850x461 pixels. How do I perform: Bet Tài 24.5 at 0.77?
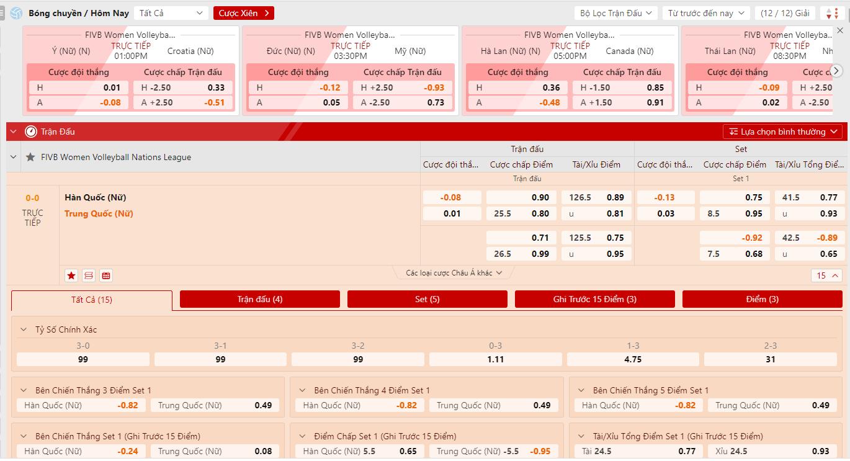(639, 451)
